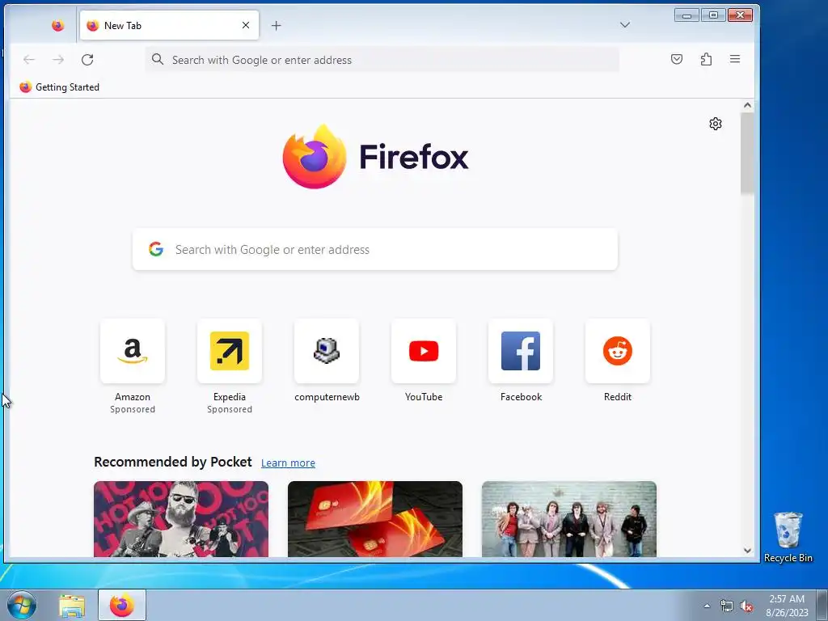The image size is (828, 621).
Task: Go forward one page
Action: pyautogui.click(x=58, y=60)
